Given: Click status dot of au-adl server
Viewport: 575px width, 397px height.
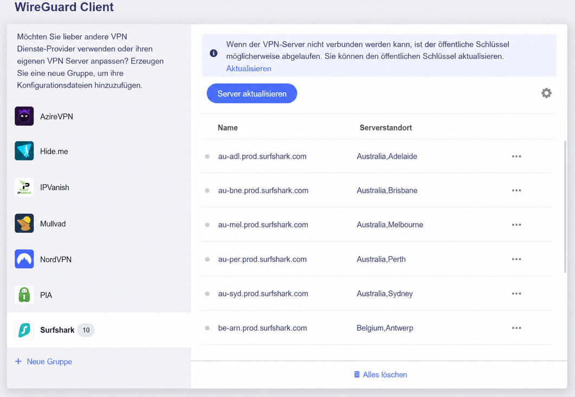Looking at the screenshot, I should (207, 157).
